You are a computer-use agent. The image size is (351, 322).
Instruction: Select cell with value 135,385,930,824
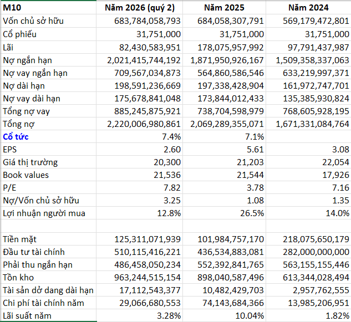(x=308, y=99)
